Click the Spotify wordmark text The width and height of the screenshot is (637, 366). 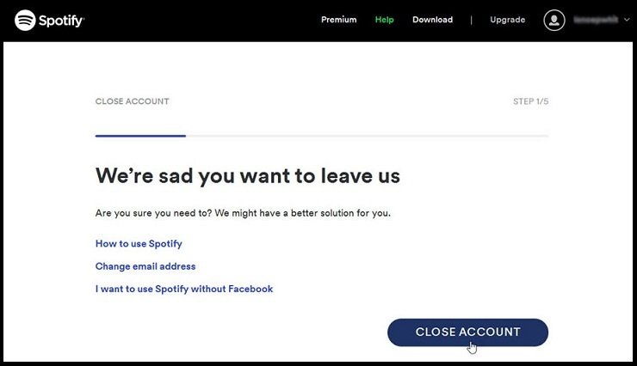click(x=62, y=21)
